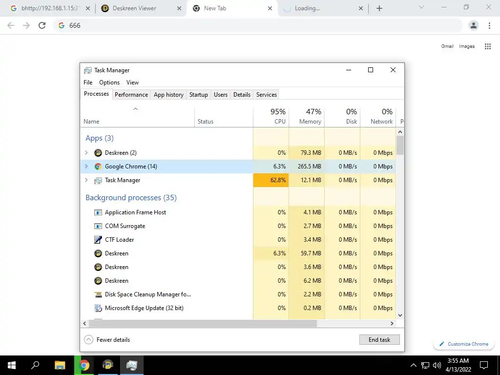Click the CTF Loader process icon
This screenshot has width=500, height=375.
coord(98,240)
